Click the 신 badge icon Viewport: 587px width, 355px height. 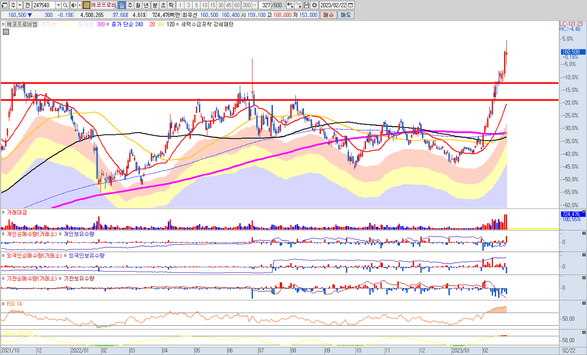(86, 5)
